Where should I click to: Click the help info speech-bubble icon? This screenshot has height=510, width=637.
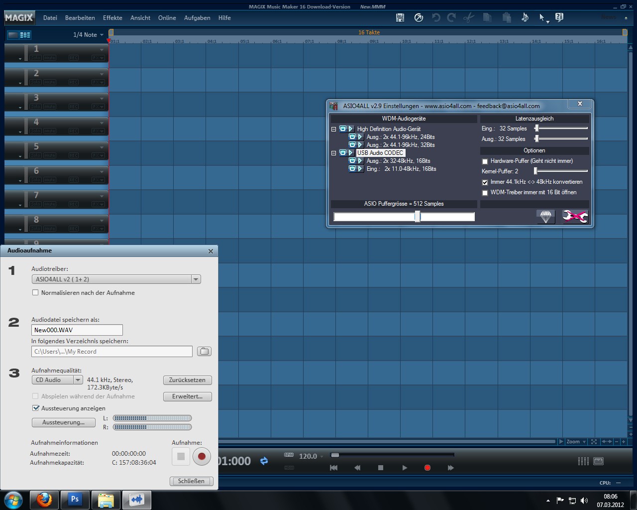559,17
